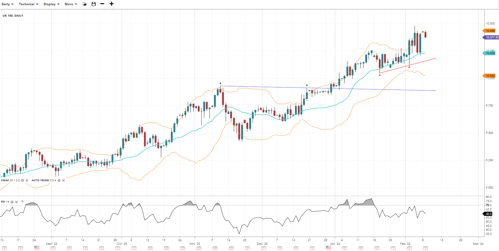The width and height of the screenshot is (499, 251).
Task: Expand the Display options dropdown
Action: 51,4
